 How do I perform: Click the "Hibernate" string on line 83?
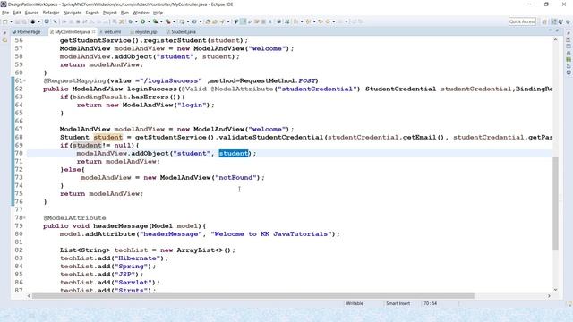(137, 258)
